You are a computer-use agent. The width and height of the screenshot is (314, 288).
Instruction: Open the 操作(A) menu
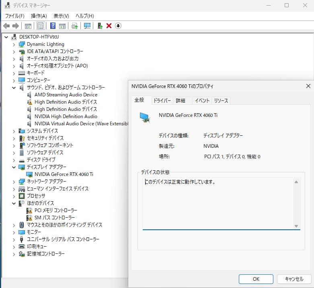[x=39, y=16]
